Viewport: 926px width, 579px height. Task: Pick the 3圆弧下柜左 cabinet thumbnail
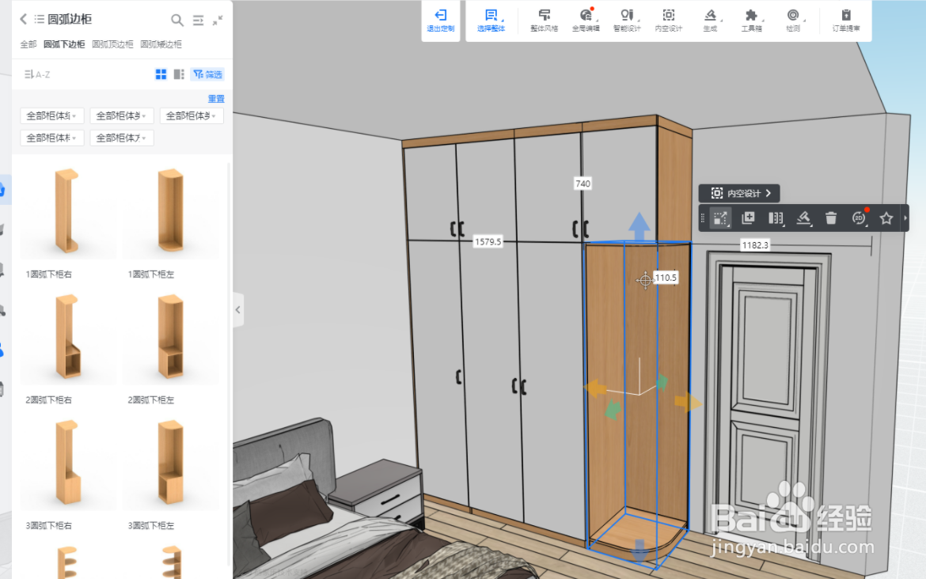[171, 463]
